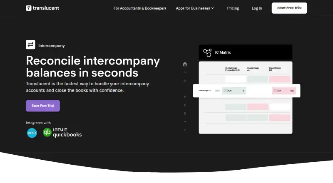Click the GlobalEdge UK column header
Image resolution: width=333 pixels, height=183 pixels.
pyautogui.click(x=275, y=69)
